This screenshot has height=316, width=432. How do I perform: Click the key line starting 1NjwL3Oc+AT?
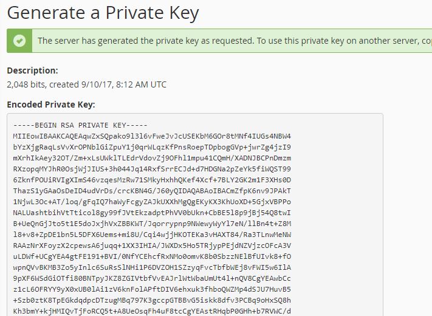[152, 202]
